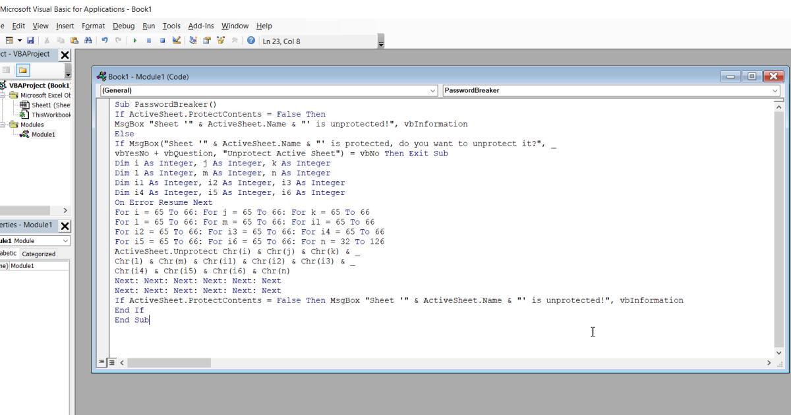The image size is (791, 415).
Task: Open the Insert UserForm dropdown arrow
Action: (x=20, y=41)
